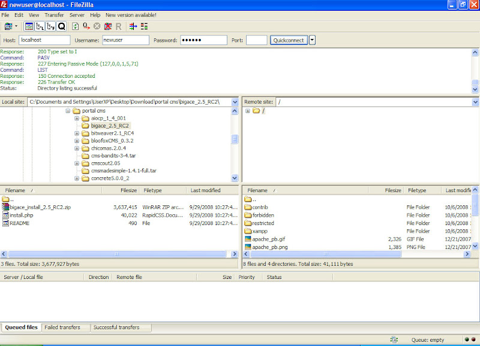This screenshot has height=346, width=480.
Task: Sort local files by Last modified
Action: [212, 190]
